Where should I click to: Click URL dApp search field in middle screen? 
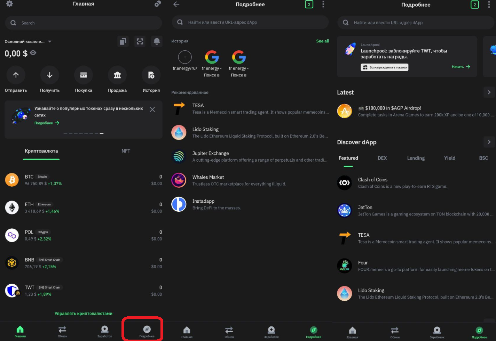(250, 22)
